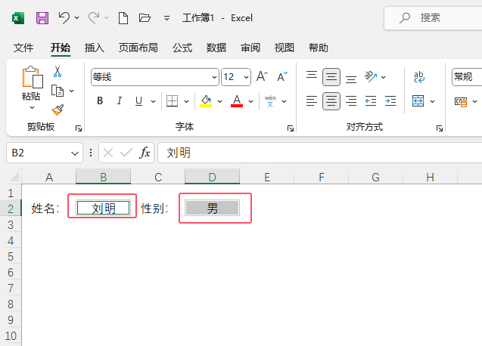Screen dimensions: 482x346
Task: Open number format 常规 dropdown
Action: tap(467, 77)
